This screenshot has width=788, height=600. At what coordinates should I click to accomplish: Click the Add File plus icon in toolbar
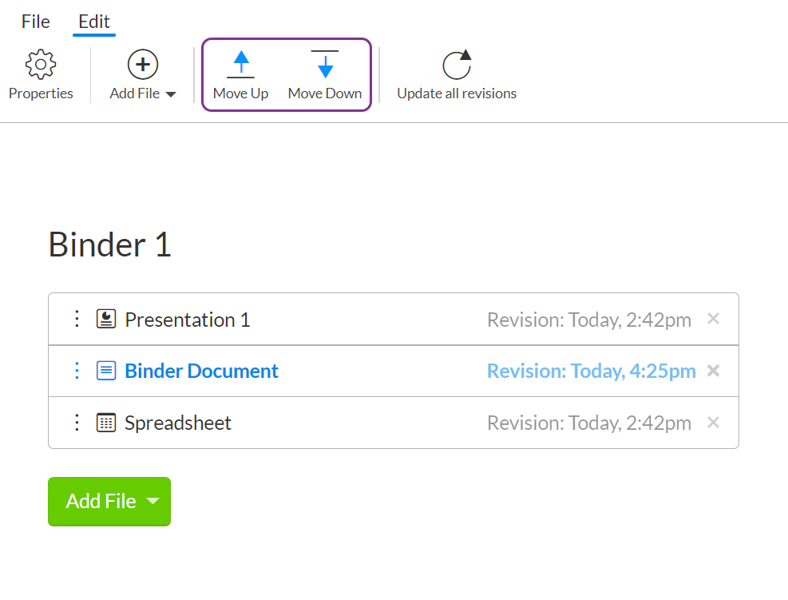142,64
